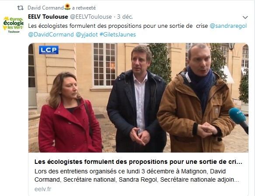Viewport: 255px width, 196px height.
Task: Open the @EELVToulouse handle
Action: [91, 17]
